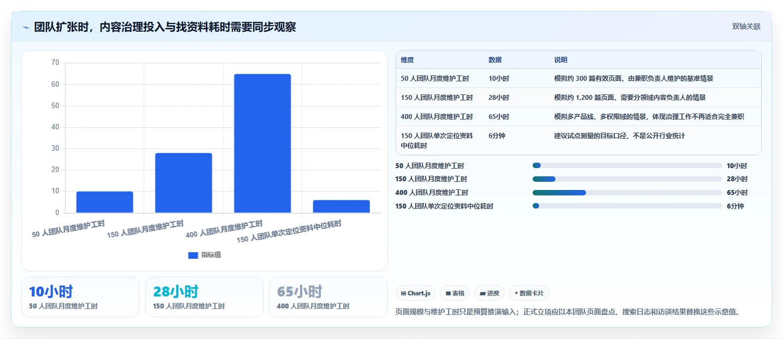Click the bar for 150 人团队单次定位资料中位耗时
Screen dimensions: 783x339
point(342,206)
